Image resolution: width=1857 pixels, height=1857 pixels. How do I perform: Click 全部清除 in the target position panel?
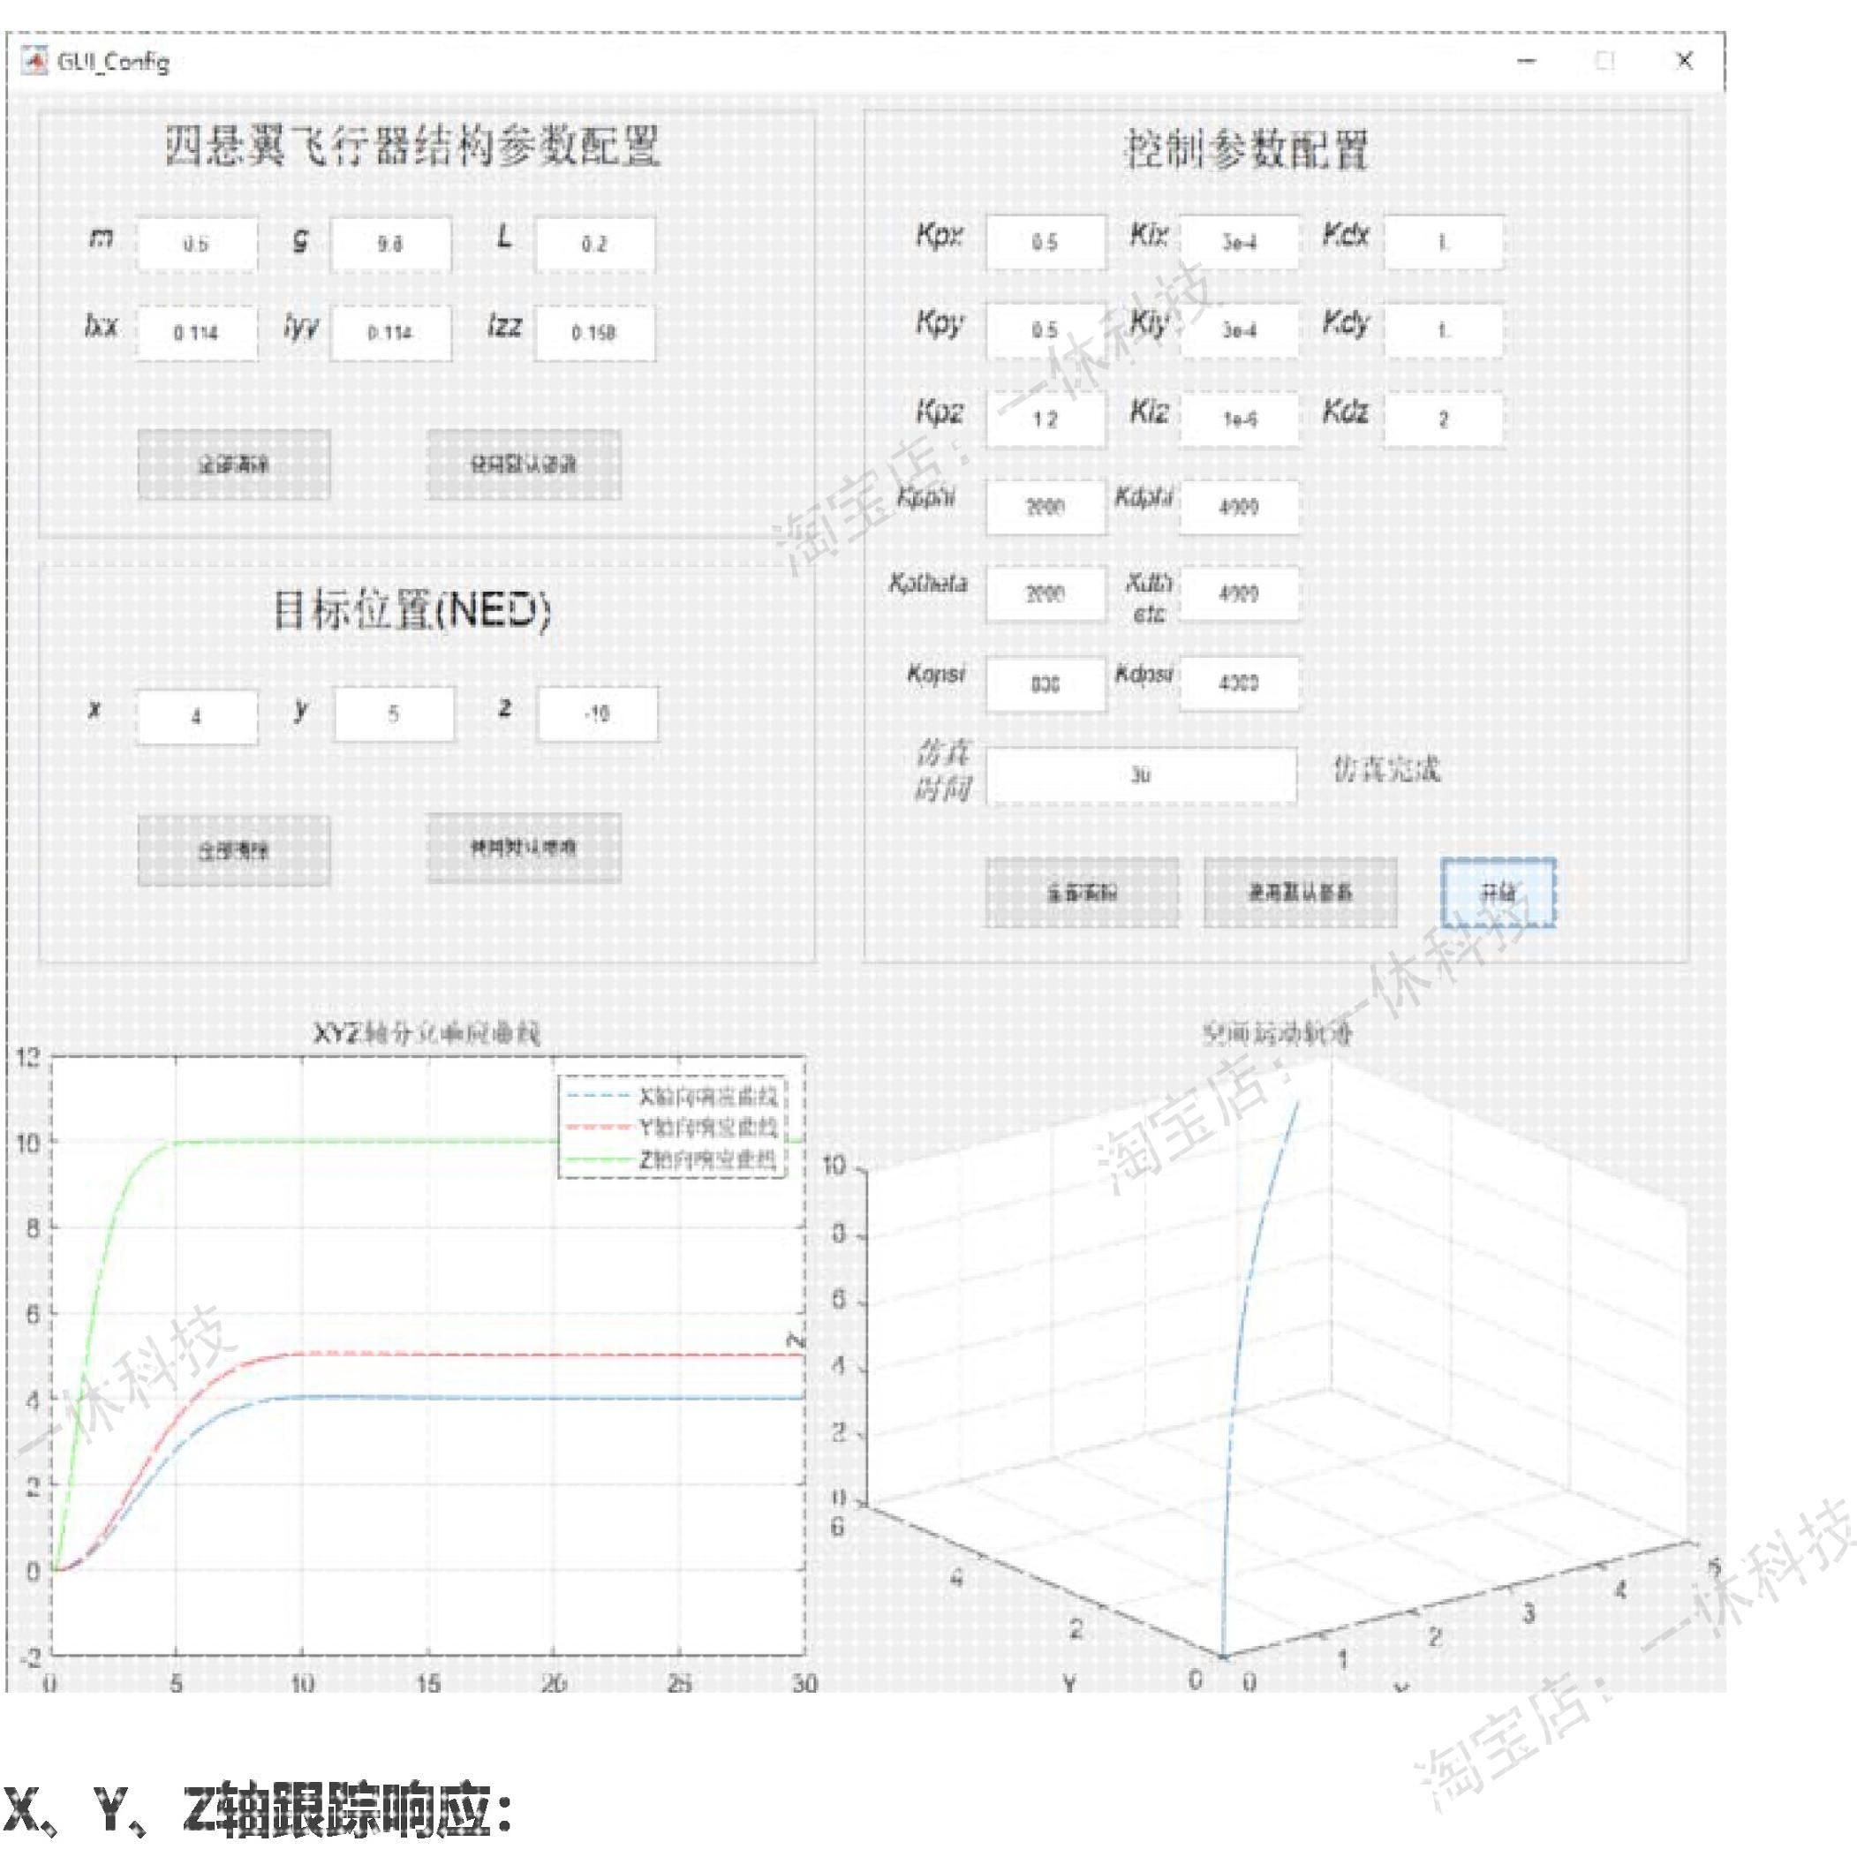234,850
